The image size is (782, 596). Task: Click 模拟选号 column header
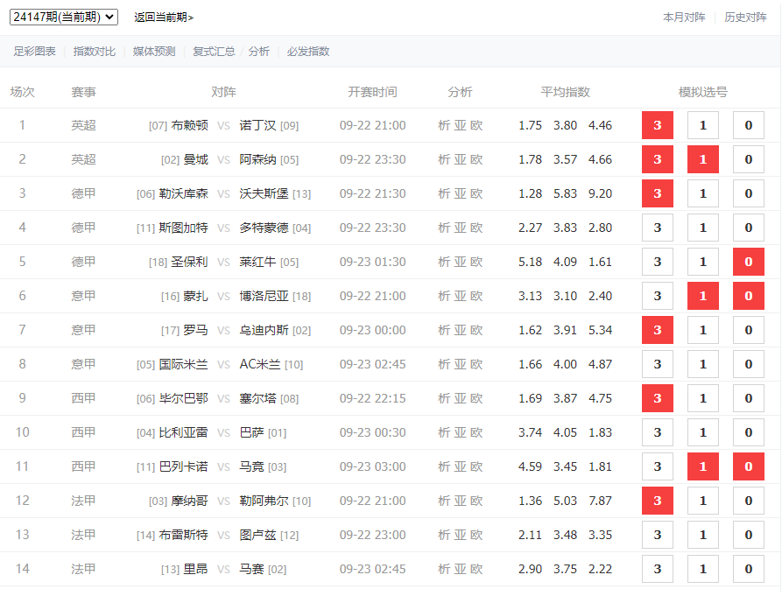point(702,92)
